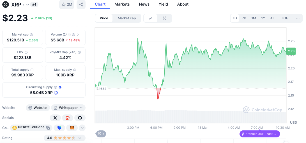Open the X (Twitter) social link
Screen dimensions: 306x143
(x=55, y=118)
